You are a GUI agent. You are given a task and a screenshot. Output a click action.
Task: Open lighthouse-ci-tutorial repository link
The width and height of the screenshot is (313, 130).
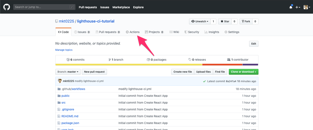tap(96, 21)
